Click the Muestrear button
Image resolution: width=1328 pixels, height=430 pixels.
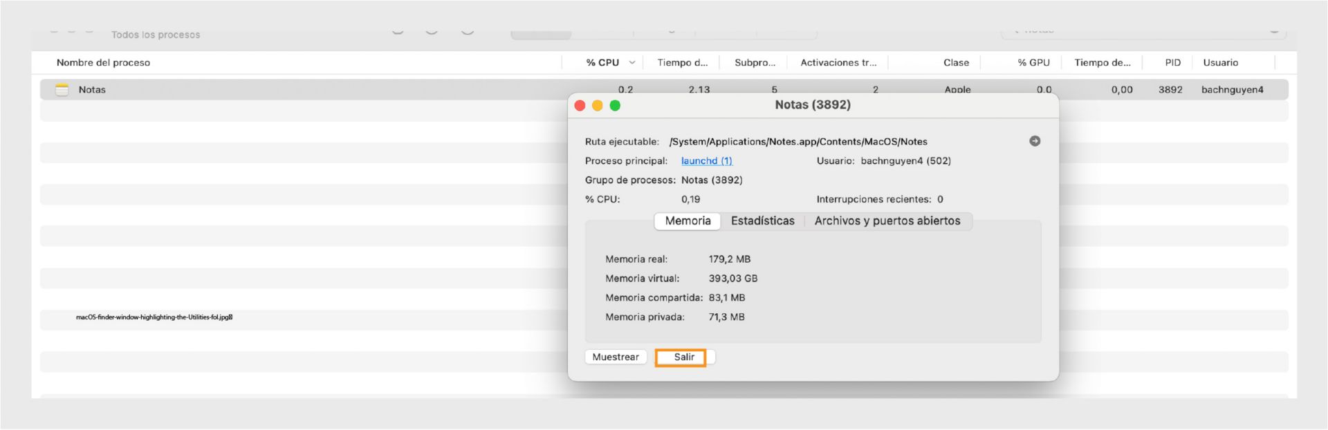pos(616,357)
